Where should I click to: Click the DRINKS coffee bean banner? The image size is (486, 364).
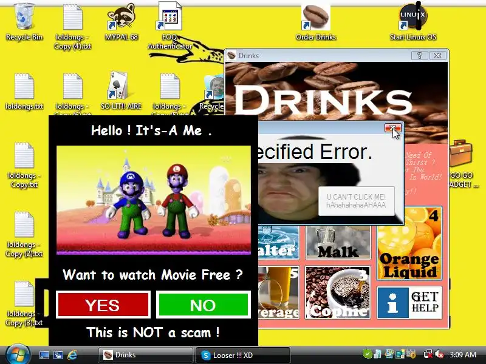pos(337,92)
